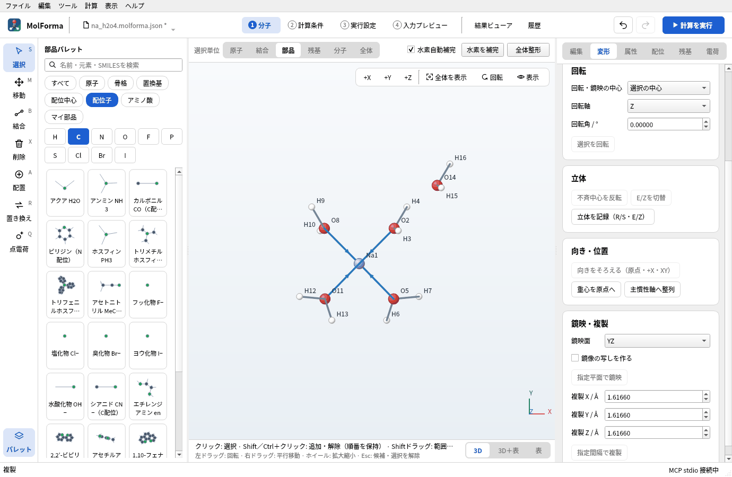Image resolution: width=732 pixels, height=477 pixels.
Task: Select the 移動 move tool icon
Action: [19, 82]
